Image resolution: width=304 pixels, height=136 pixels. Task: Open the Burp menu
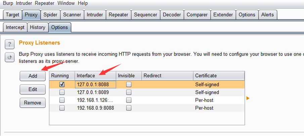click(8, 3)
